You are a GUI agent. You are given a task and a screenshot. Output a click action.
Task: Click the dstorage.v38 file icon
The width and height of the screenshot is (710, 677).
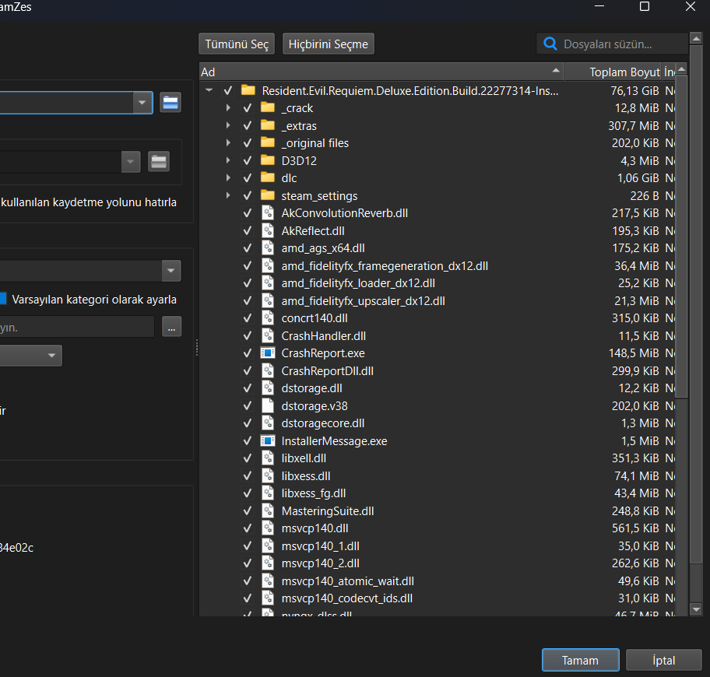(x=268, y=405)
